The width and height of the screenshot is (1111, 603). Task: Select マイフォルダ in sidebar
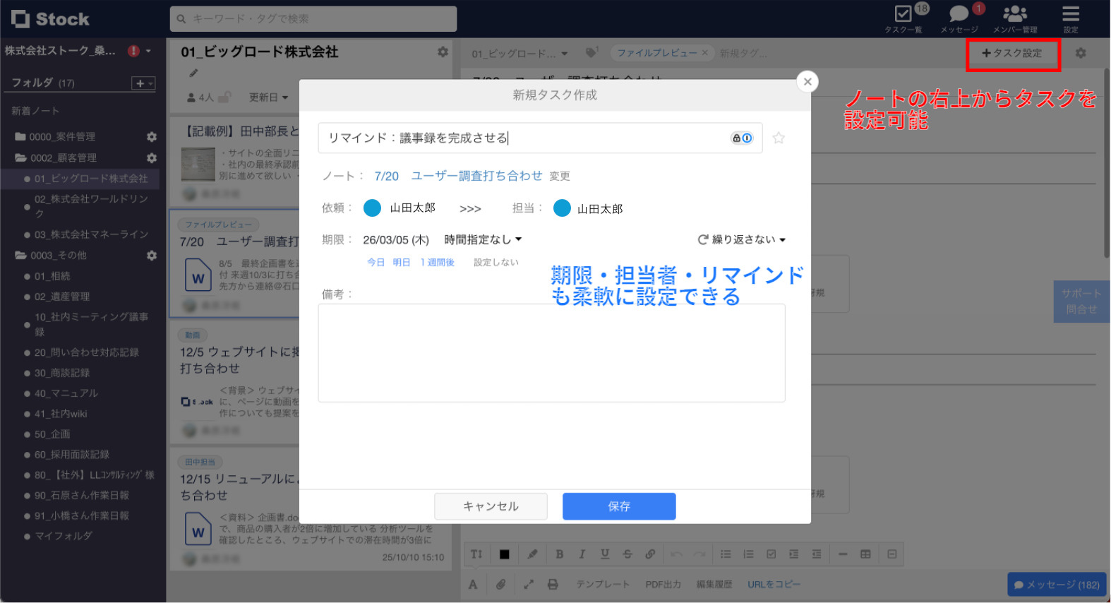click(x=64, y=536)
